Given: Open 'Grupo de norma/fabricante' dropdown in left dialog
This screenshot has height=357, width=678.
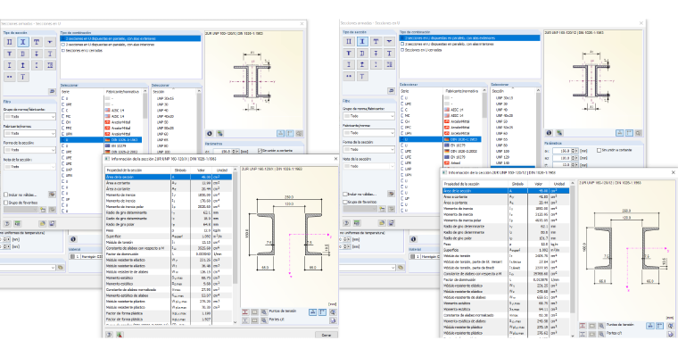Looking at the screenshot, I should [x=29, y=117].
